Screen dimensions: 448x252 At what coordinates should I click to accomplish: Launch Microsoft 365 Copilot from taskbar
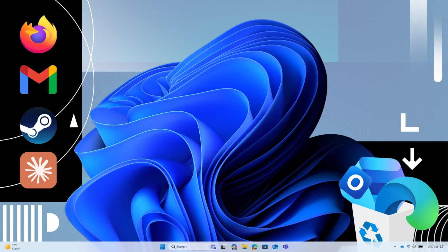pos(234,247)
